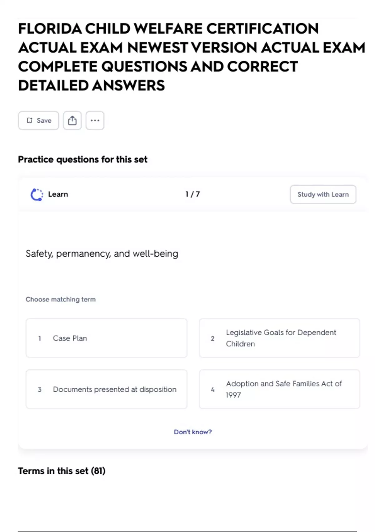Viewport: 375px width, 532px height.
Task: Click the bookmark icon inside Save
Action: click(x=29, y=120)
